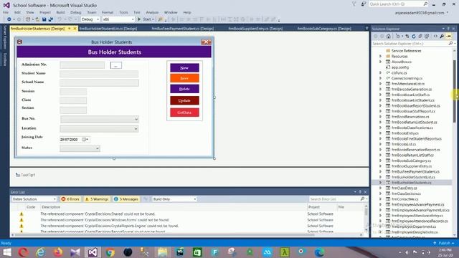The image size is (459, 258).
Task: Toggle 0 Errors filter in Error List
Action: point(70,199)
